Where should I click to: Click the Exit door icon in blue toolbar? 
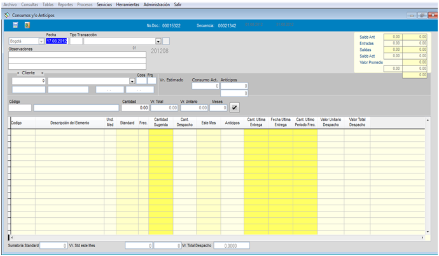[x=27, y=25]
